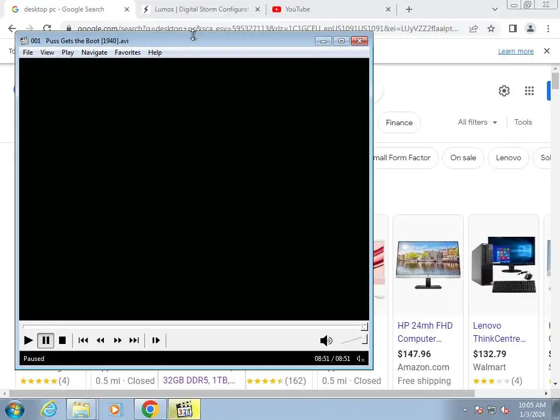560x420 pixels.
Task: Go back in Chrome
Action: point(12,28)
